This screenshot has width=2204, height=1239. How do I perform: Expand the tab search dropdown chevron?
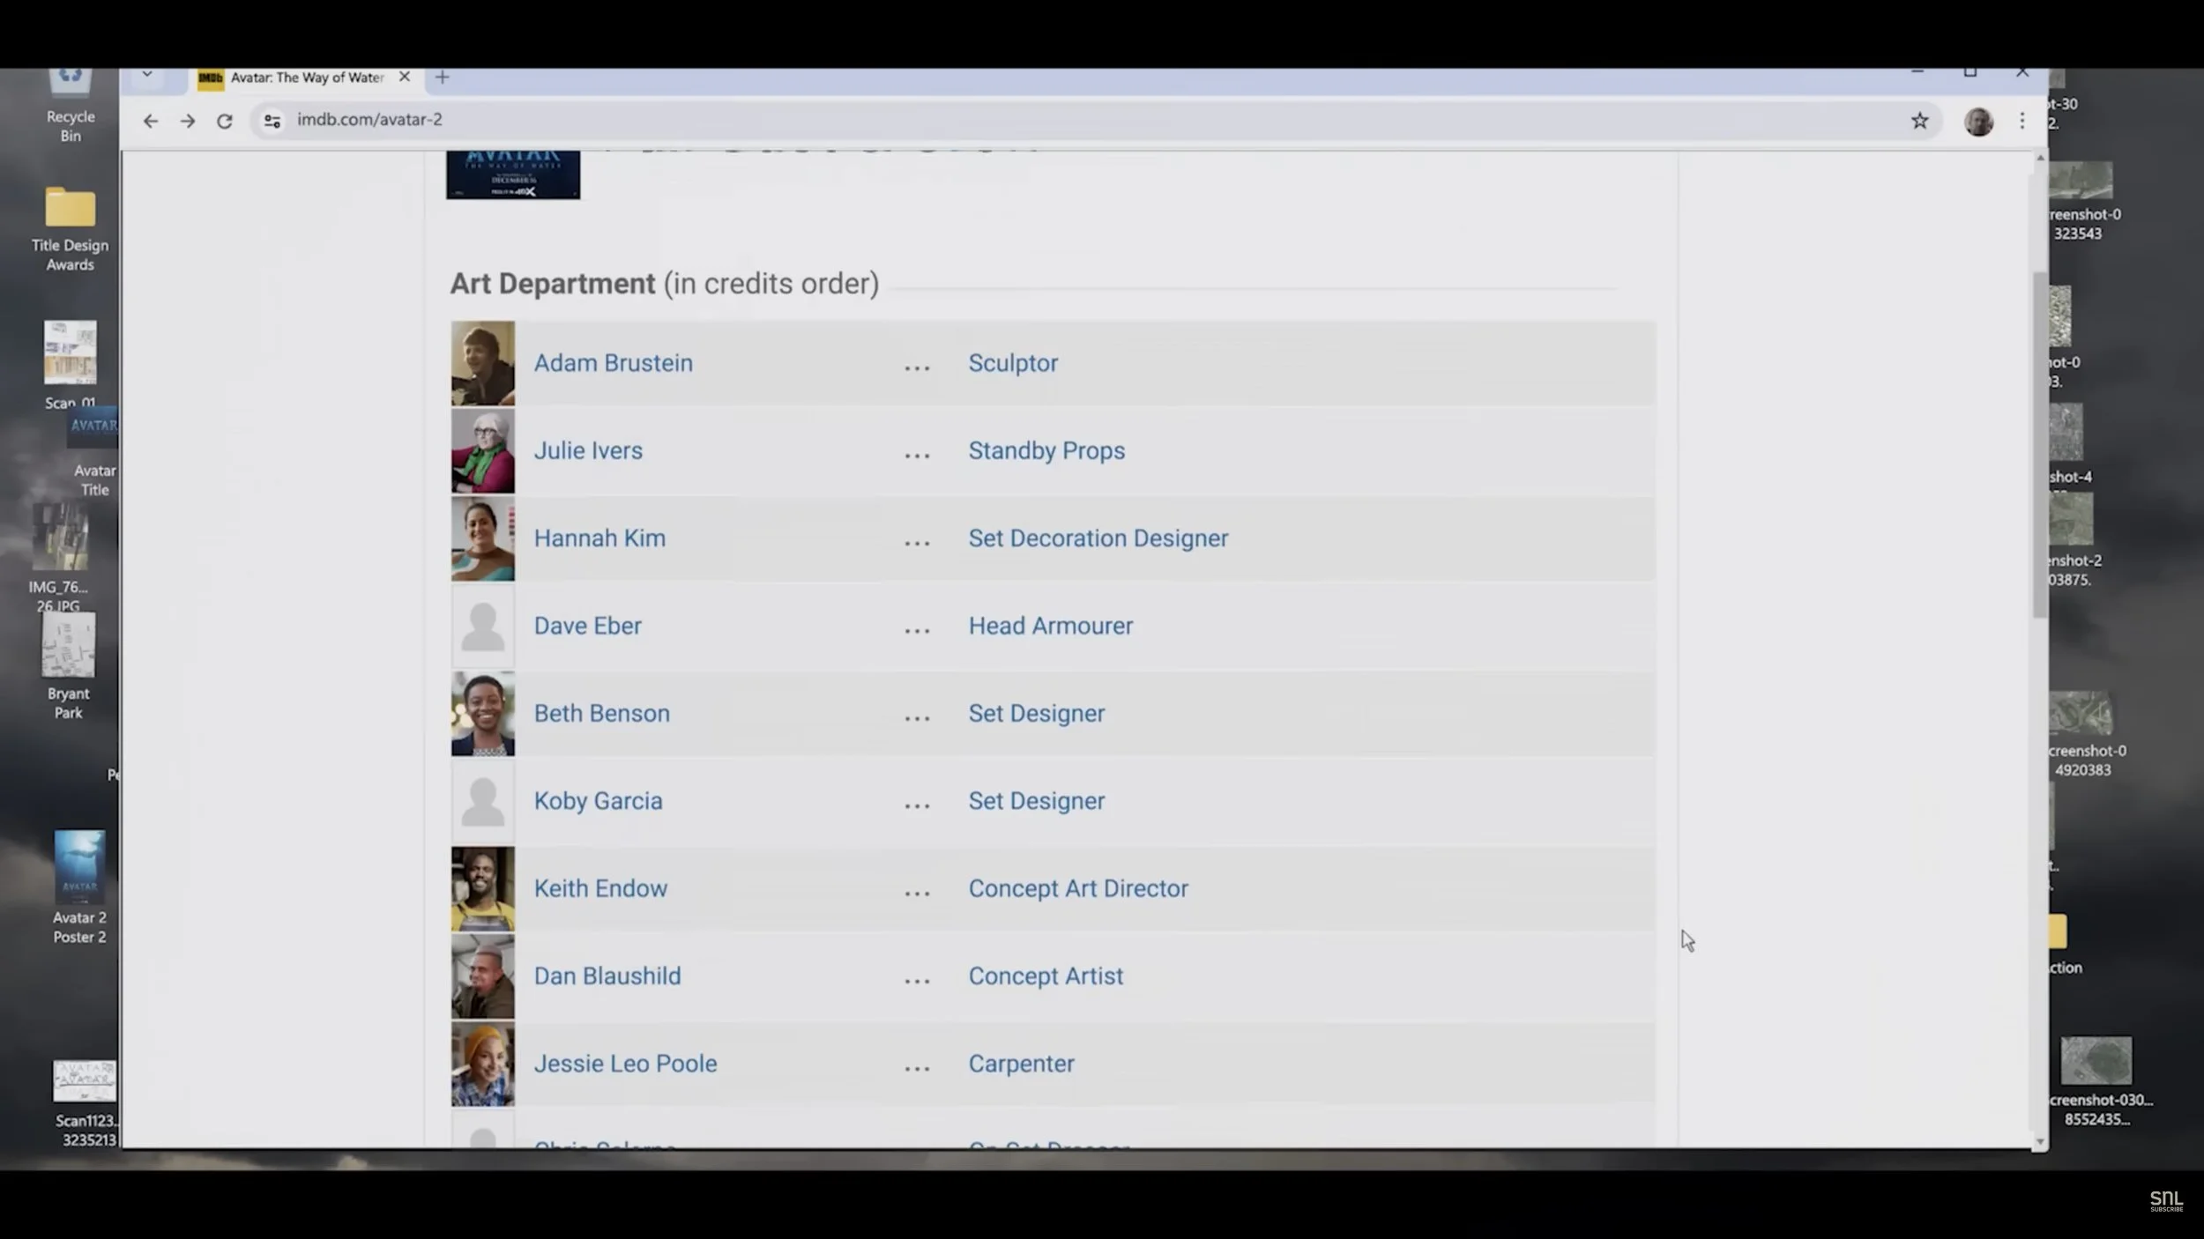[147, 76]
